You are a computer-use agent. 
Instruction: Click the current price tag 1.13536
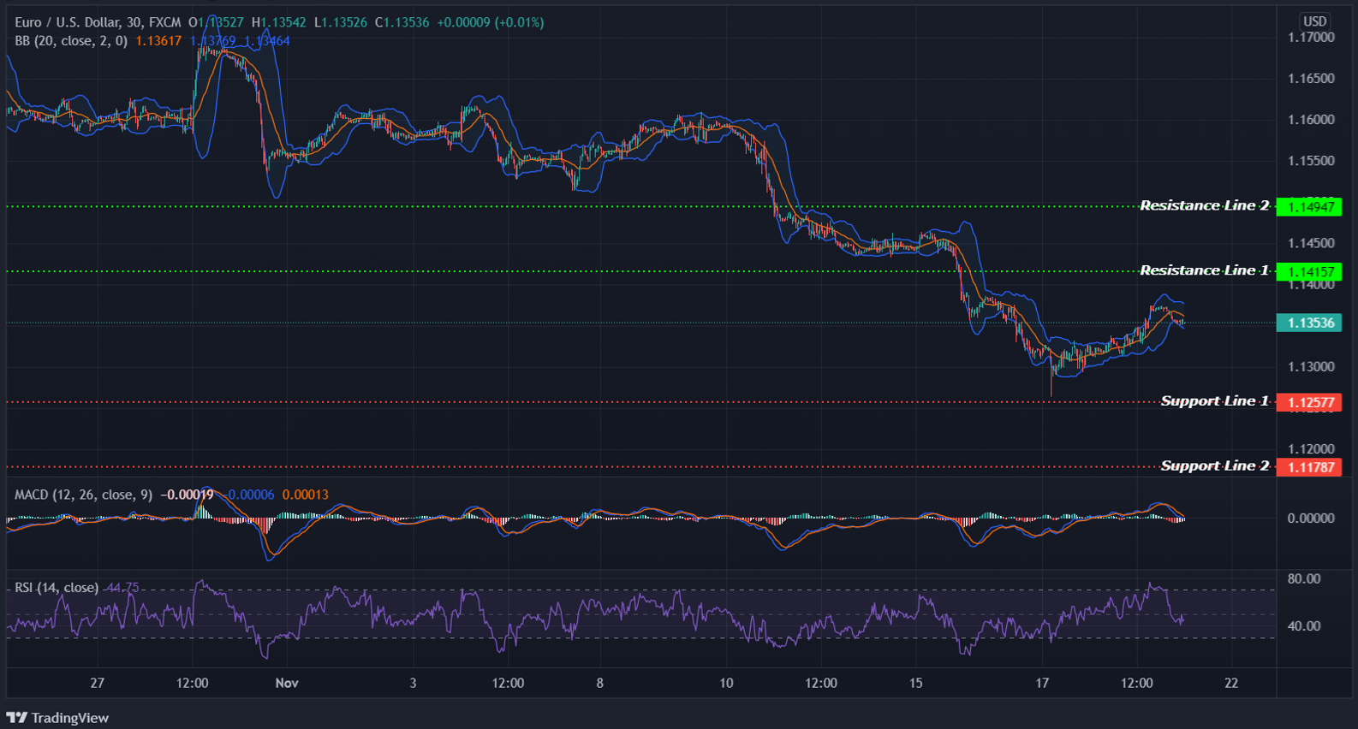[x=1308, y=323]
